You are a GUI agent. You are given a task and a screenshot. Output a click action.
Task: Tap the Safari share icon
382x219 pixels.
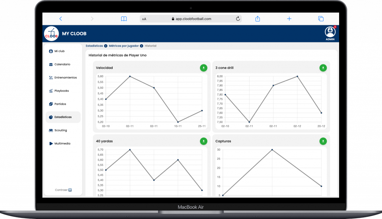[x=257, y=19]
